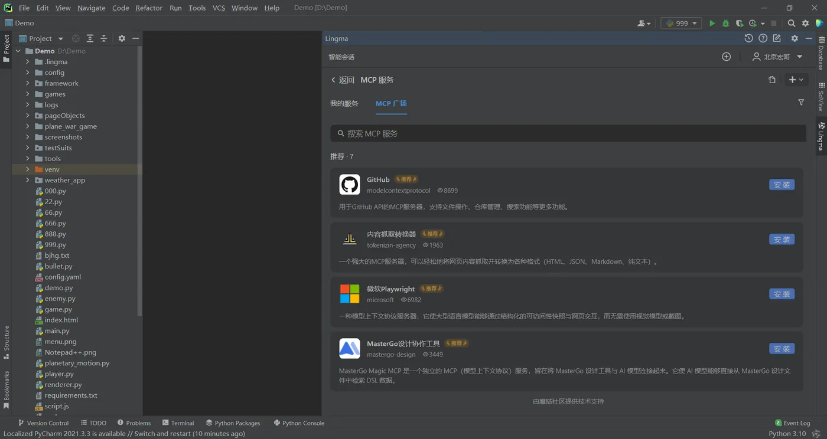Click the MasterGo service logo
The height and width of the screenshot is (439, 827).
(350, 348)
